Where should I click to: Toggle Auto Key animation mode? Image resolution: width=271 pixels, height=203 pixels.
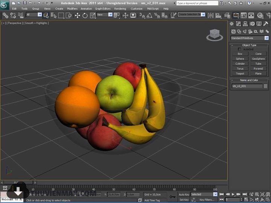(x=184, y=194)
